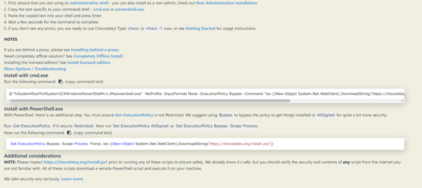
Task: Click the right arrow of the command scrollbar
Action: coord(402,101)
